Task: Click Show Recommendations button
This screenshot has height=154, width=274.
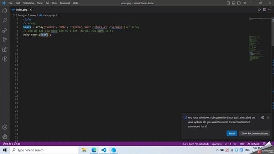Action: coord(254,133)
